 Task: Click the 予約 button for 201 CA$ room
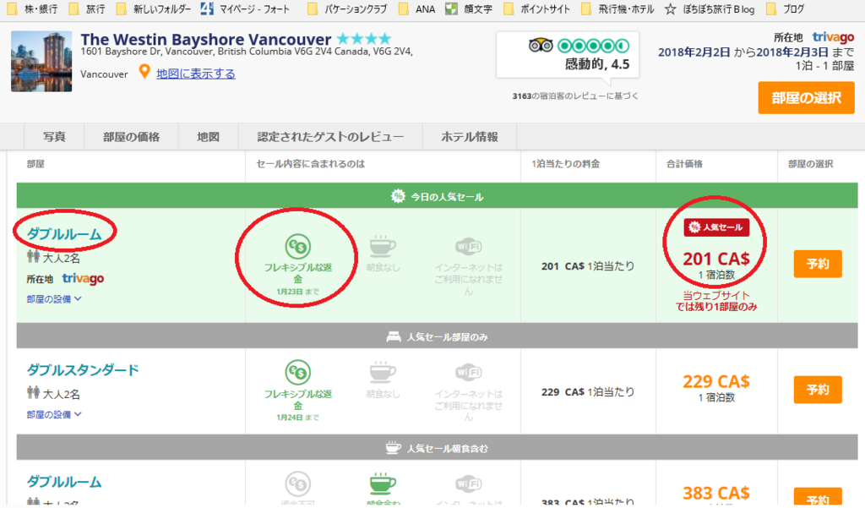coord(818,264)
